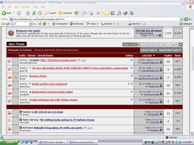The width and height of the screenshot is (194, 145).
Task: Click the grayed Forward arrow button
Action: tap(19, 13)
